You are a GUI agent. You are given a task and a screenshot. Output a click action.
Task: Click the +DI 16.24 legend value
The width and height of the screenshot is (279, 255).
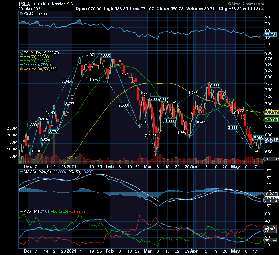[59, 212]
